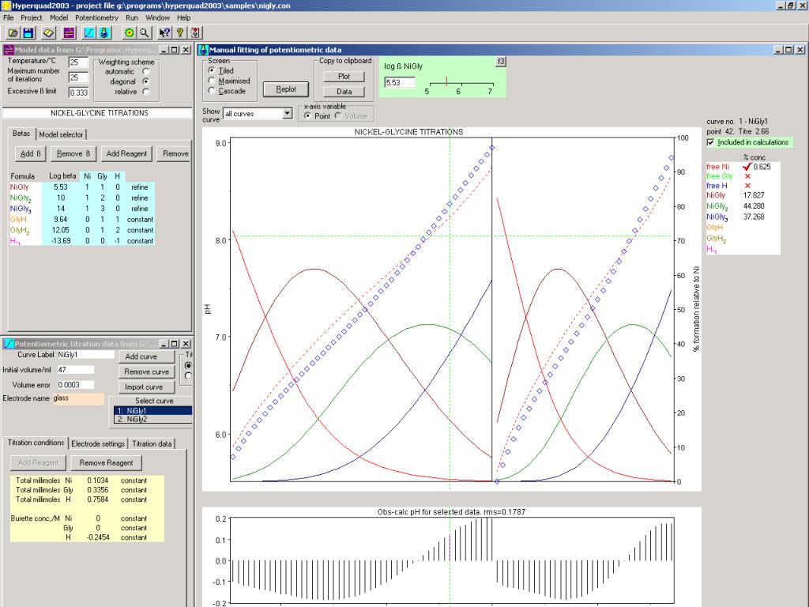
Task: Click refine status for NiGly3 row
Action: pyautogui.click(x=139, y=209)
